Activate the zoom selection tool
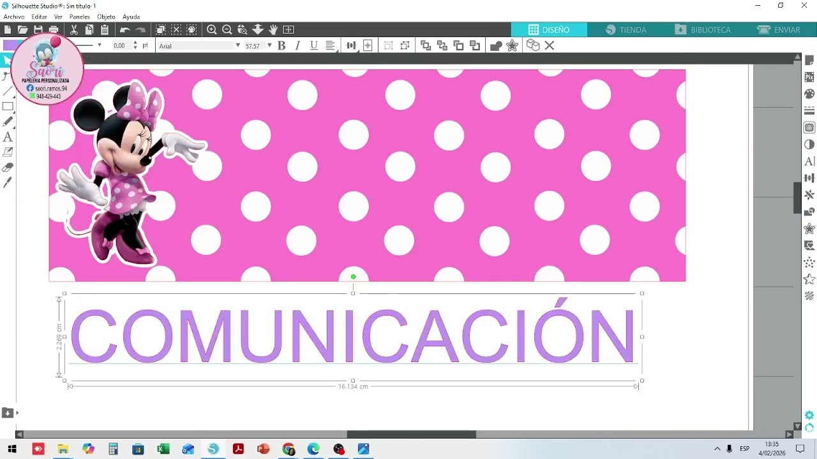Image resolution: width=817 pixels, height=459 pixels. tap(243, 29)
